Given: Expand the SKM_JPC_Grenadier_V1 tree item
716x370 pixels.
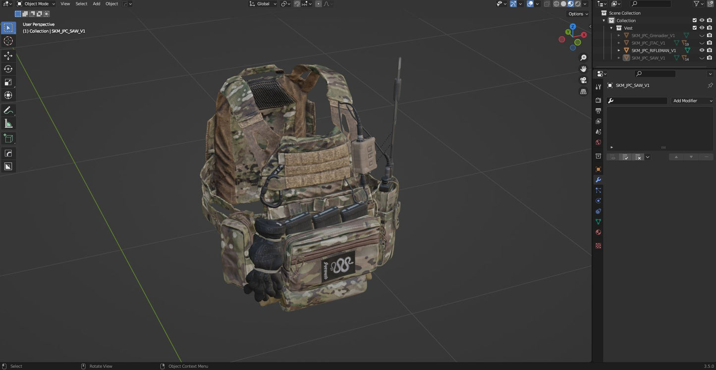Looking at the screenshot, I should point(618,36).
